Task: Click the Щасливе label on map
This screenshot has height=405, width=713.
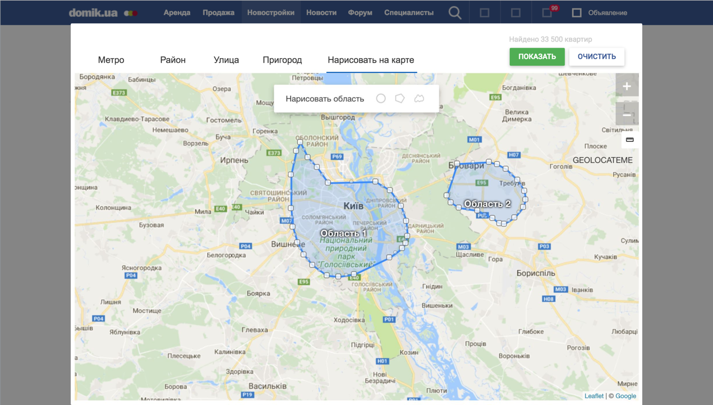Action: coord(470,254)
